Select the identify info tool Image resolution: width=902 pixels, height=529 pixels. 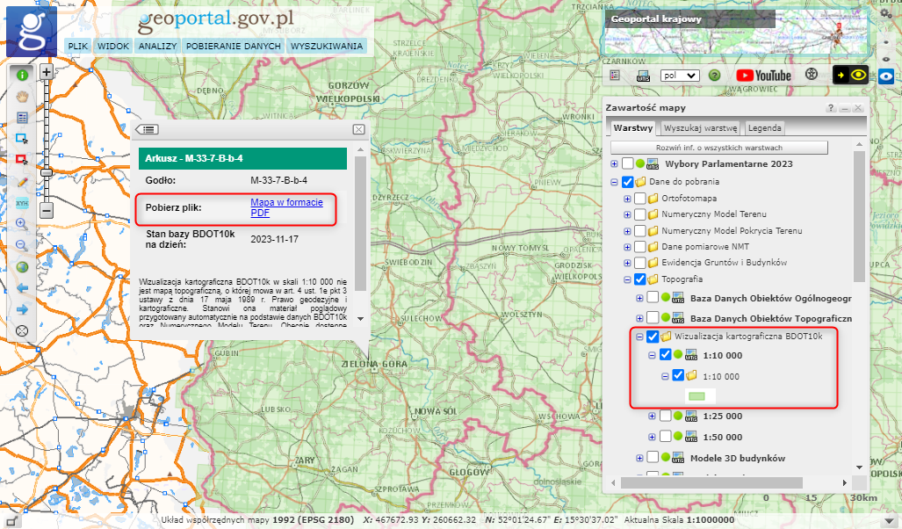22,75
